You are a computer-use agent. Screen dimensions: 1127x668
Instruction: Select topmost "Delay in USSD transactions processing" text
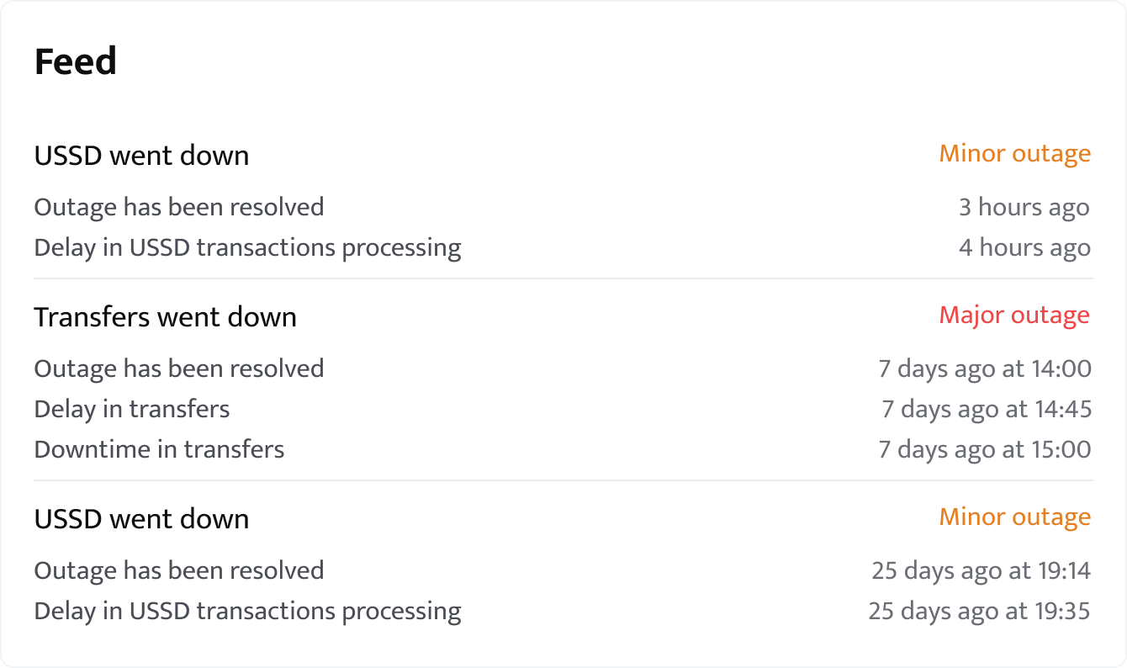click(247, 248)
